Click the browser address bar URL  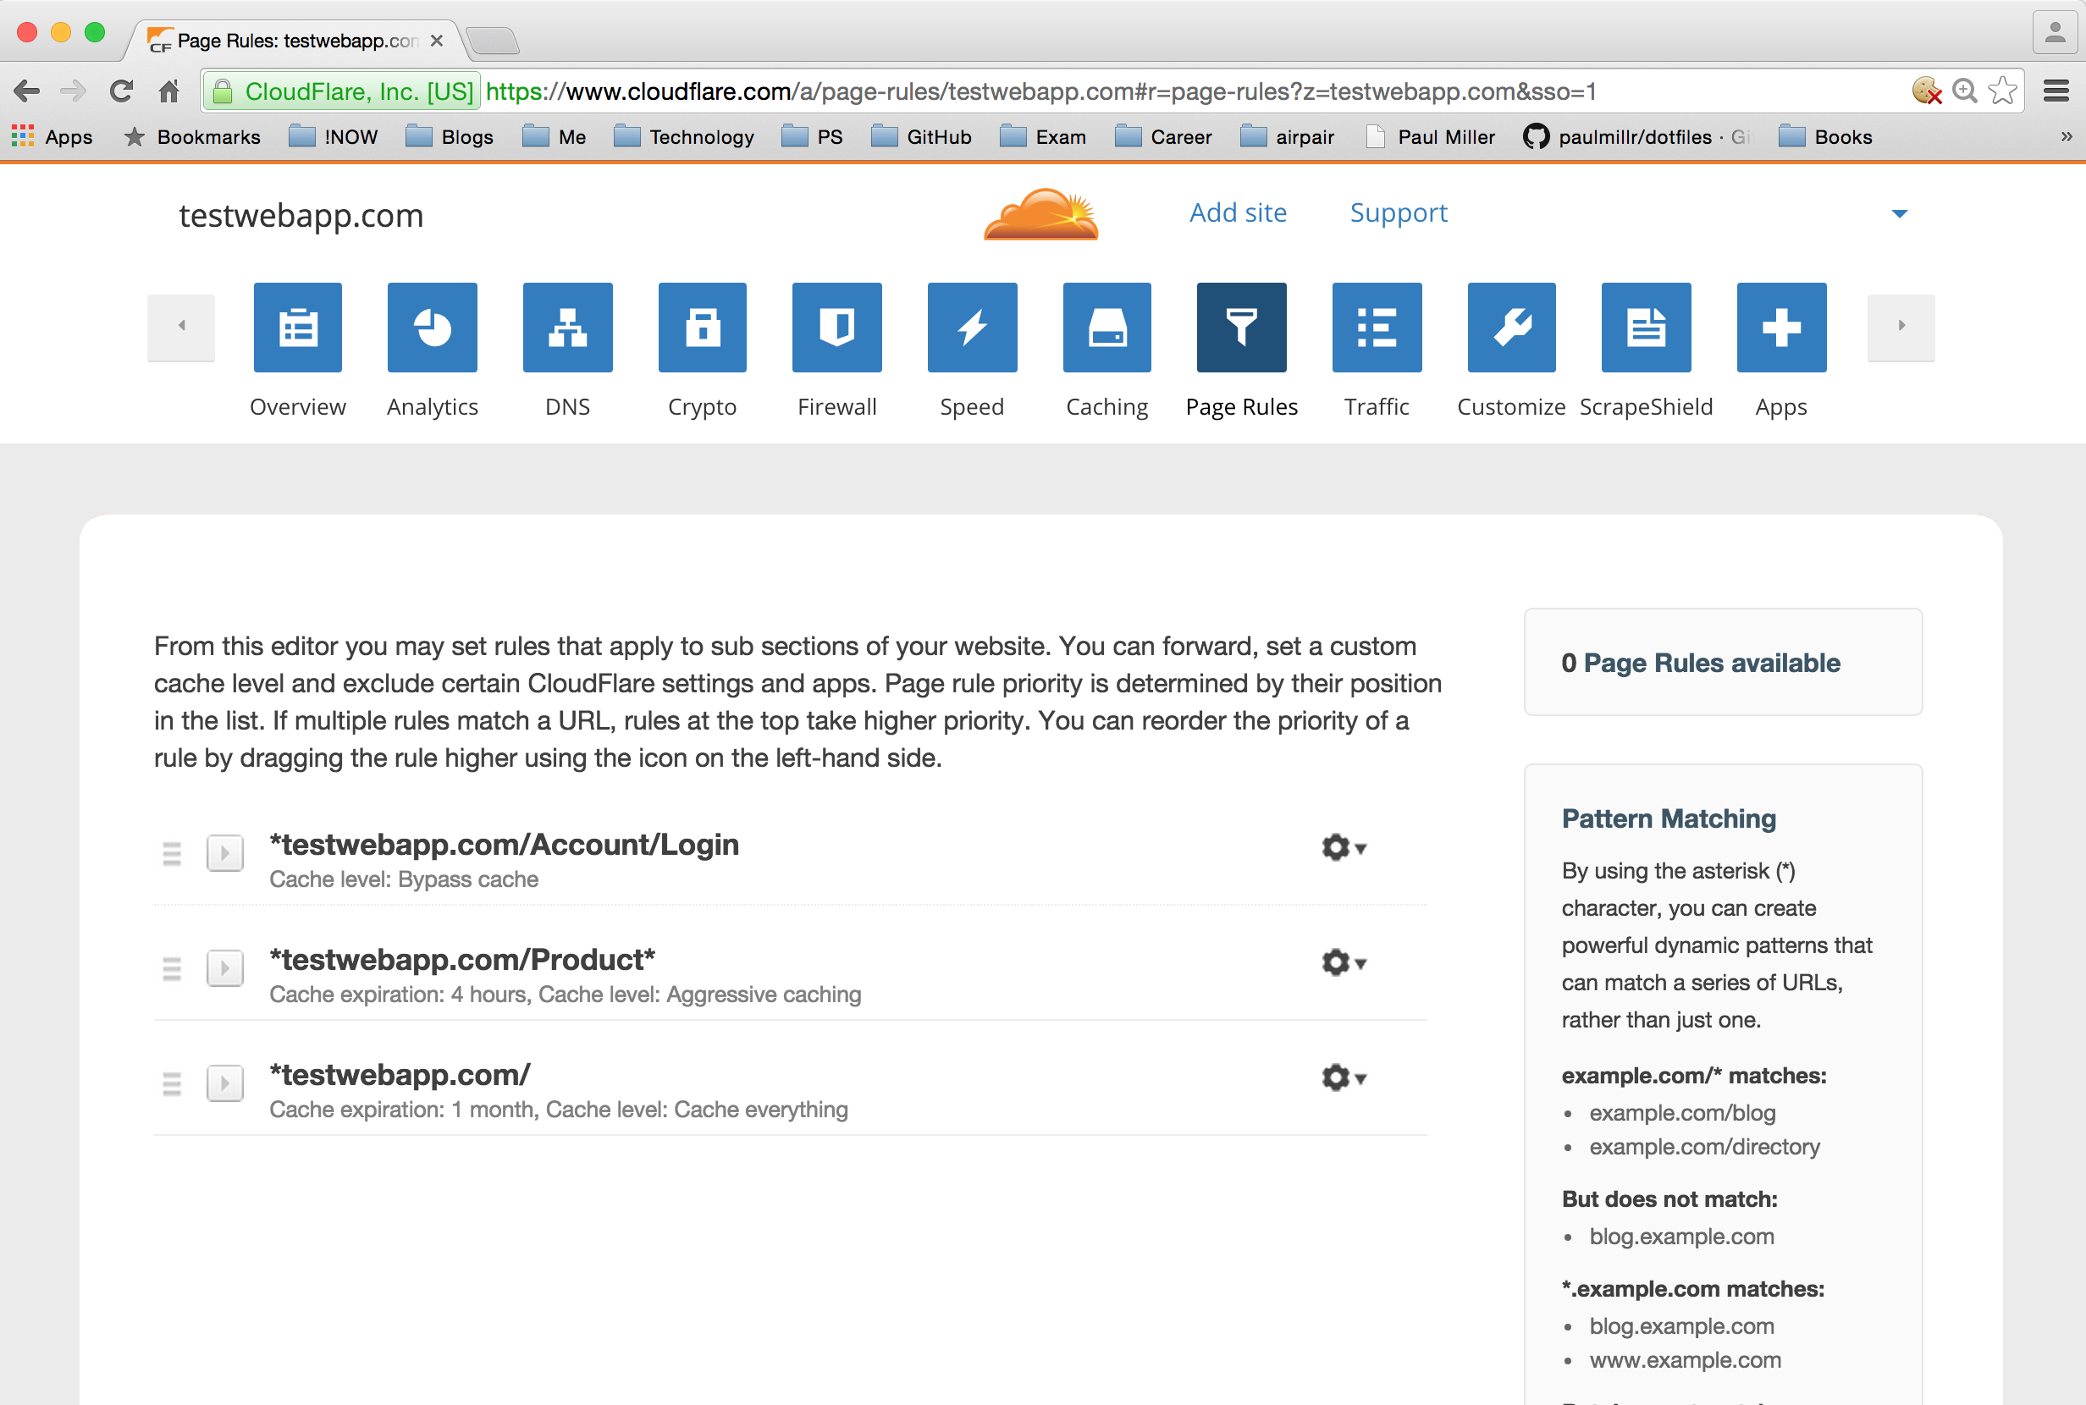tap(1040, 91)
